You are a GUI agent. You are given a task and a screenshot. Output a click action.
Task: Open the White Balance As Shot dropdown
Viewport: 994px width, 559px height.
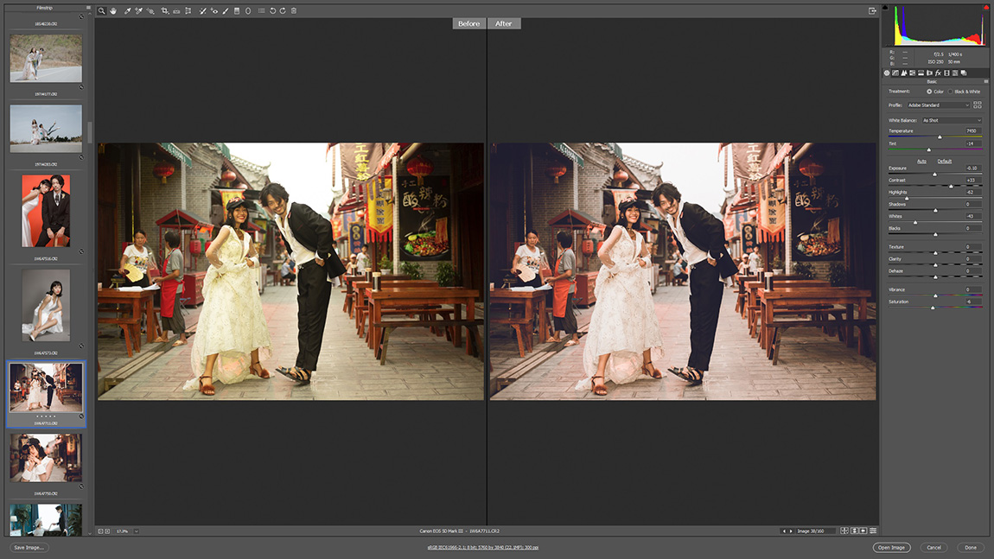click(952, 120)
